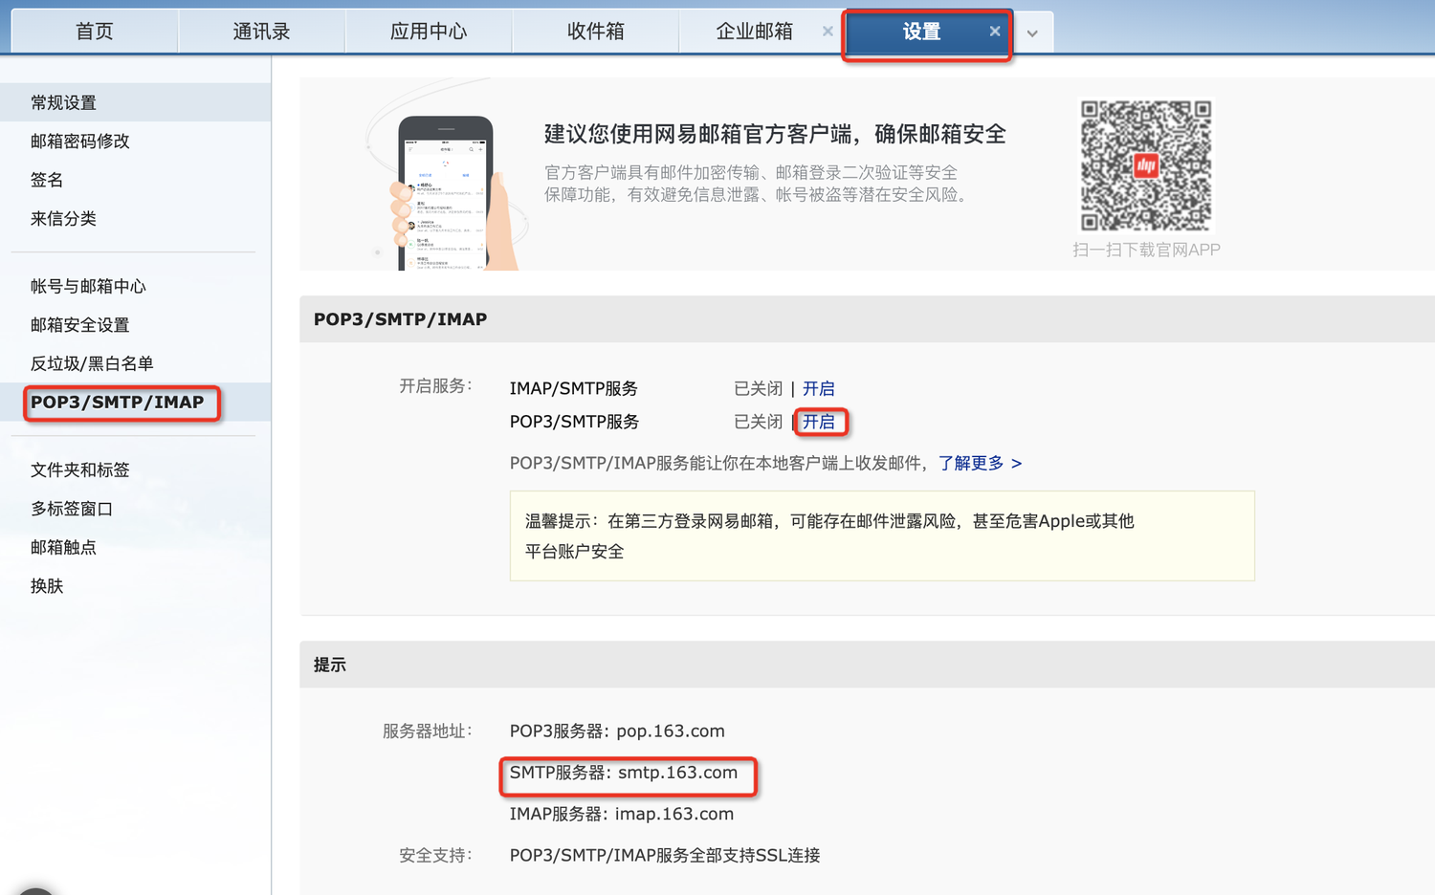Open the 应用中心 tab
This screenshot has height=895, width=1435.
pos(429,32)
